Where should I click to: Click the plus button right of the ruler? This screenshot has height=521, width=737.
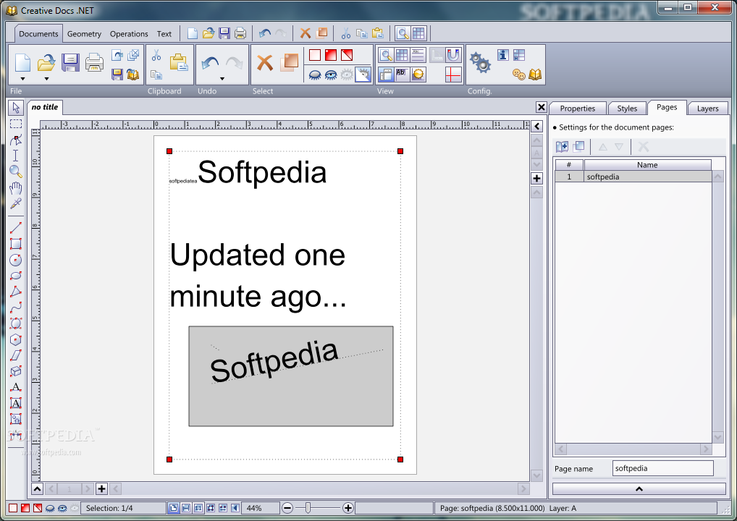(x=536, y=179)
